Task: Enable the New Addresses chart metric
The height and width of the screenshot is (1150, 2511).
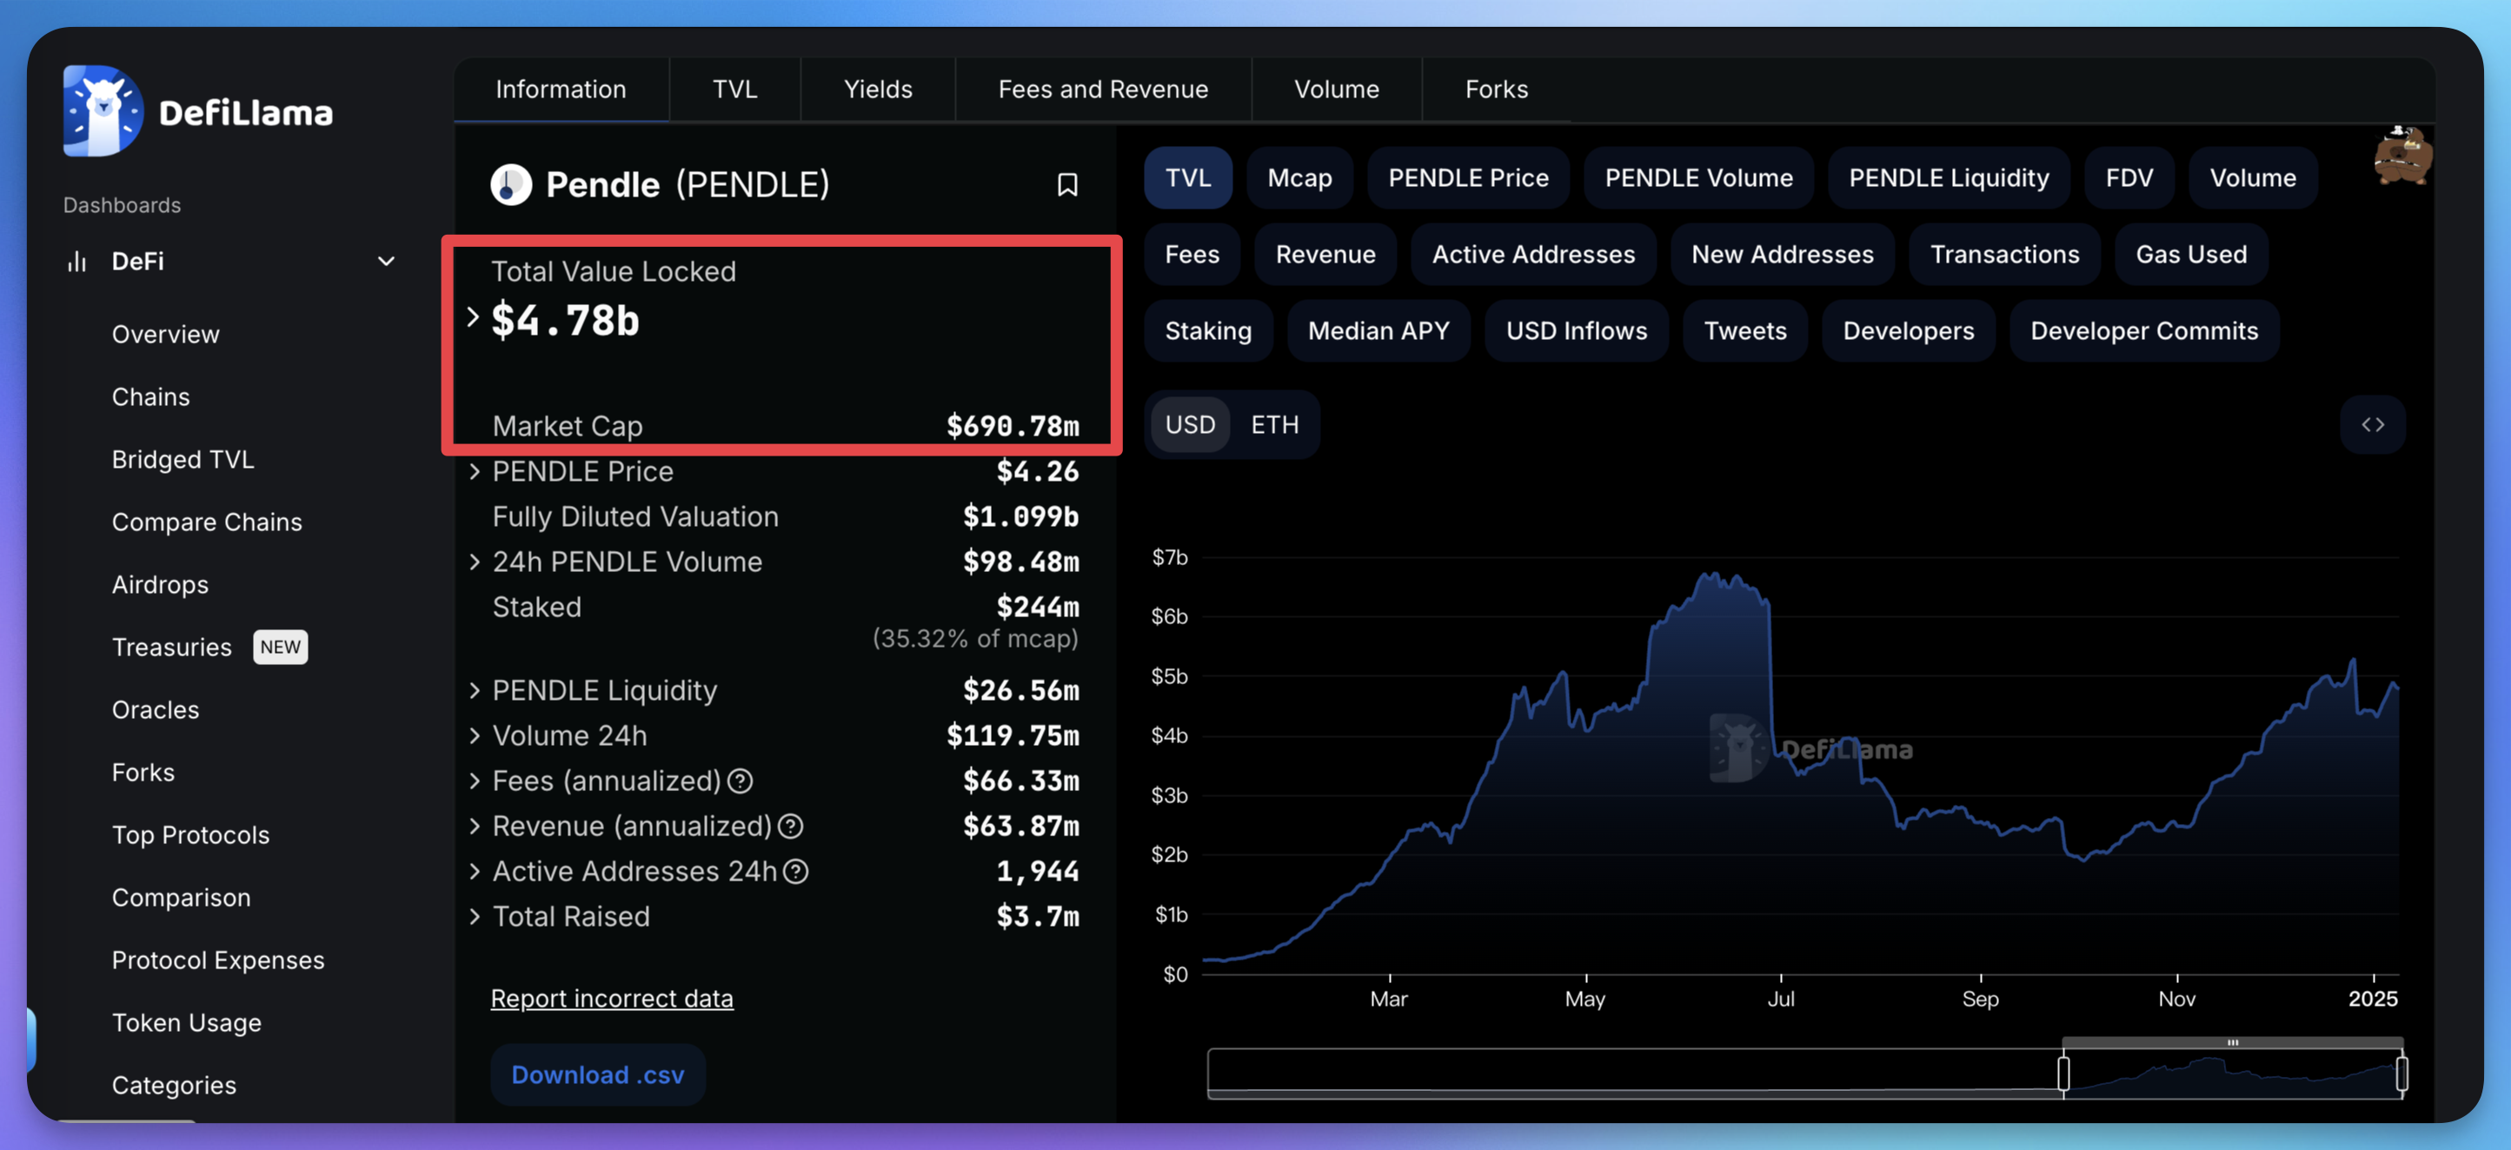Action: click(x=1782, y=255)
